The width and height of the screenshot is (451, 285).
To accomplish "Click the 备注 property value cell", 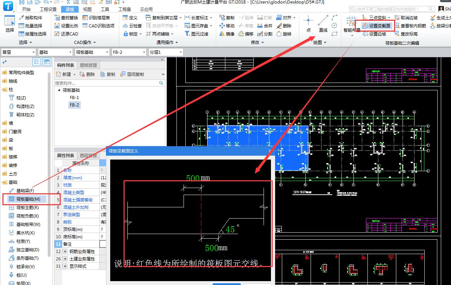I will (103, 244).
